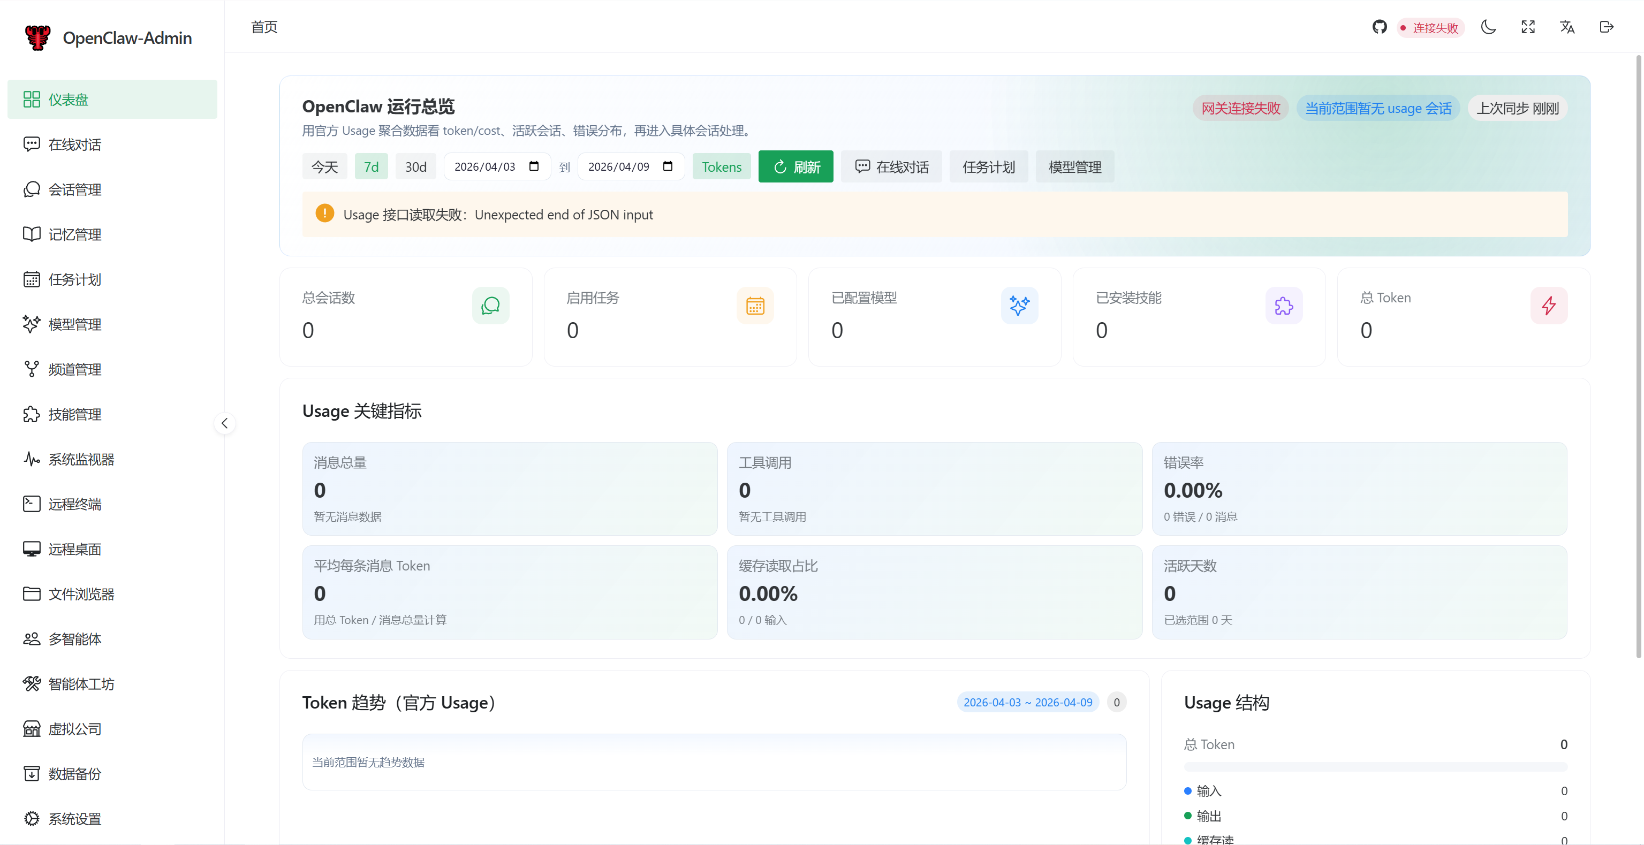Click the configured models sparkle icon
This screenshot has width=1644, height=845.
pyautogui.click(x=1019, y=306)
